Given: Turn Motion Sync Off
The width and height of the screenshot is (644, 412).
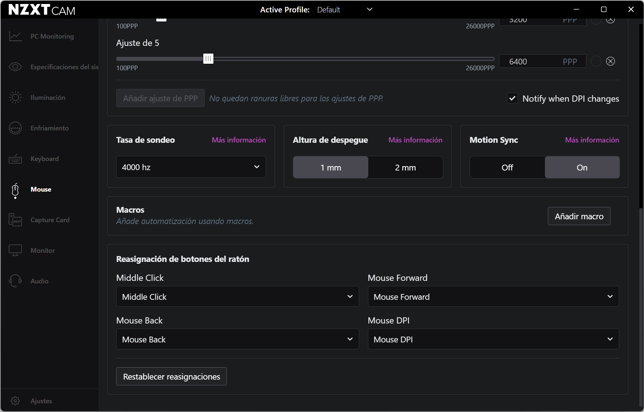Looking at the screenshot, I should (x=507, y=168).
